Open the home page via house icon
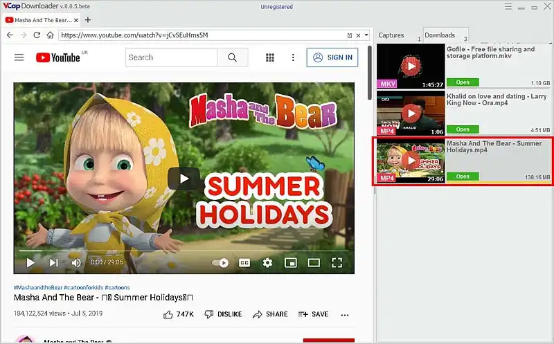The width and height of the screenshot is (554, 344). [x=50, y=35]
